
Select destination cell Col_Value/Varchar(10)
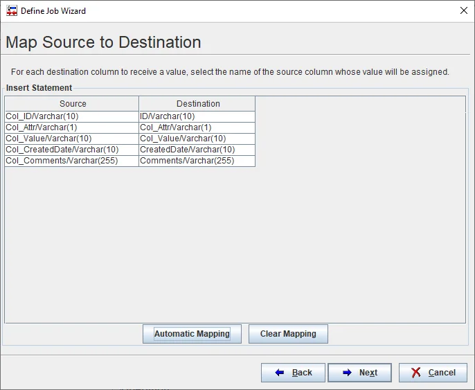[x=197, y=139]
